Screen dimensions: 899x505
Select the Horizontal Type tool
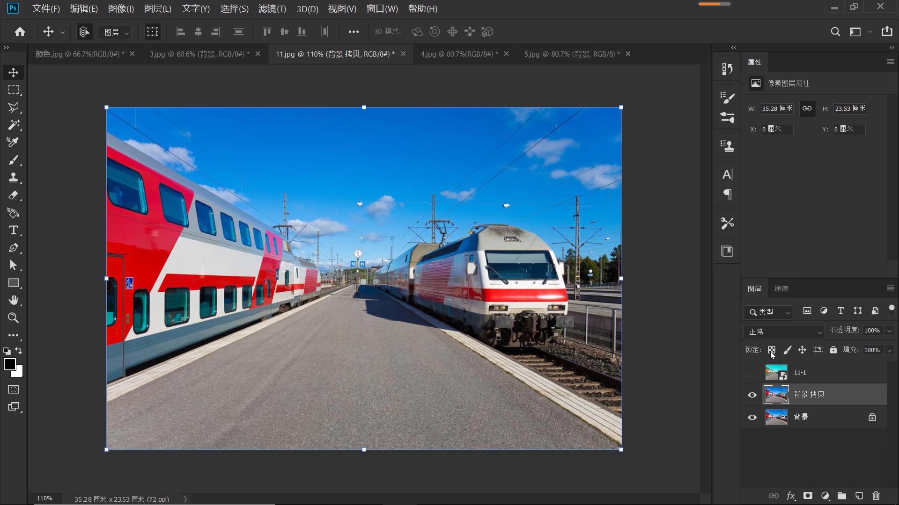pos(14,230)
